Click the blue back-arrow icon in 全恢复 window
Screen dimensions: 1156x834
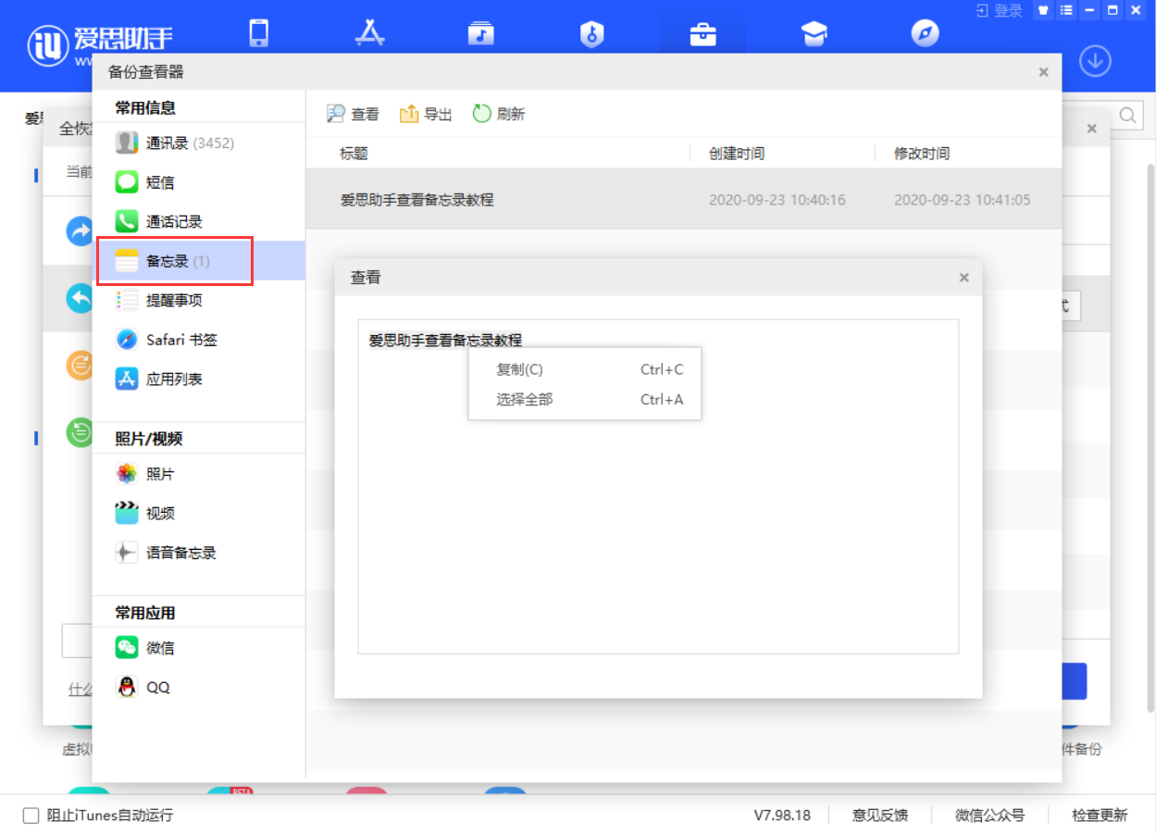click(80, 298)
